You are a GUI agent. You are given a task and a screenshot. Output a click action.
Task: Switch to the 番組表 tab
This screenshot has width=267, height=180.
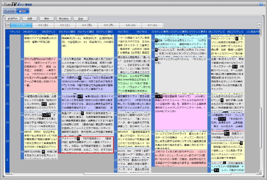point(21,11)
